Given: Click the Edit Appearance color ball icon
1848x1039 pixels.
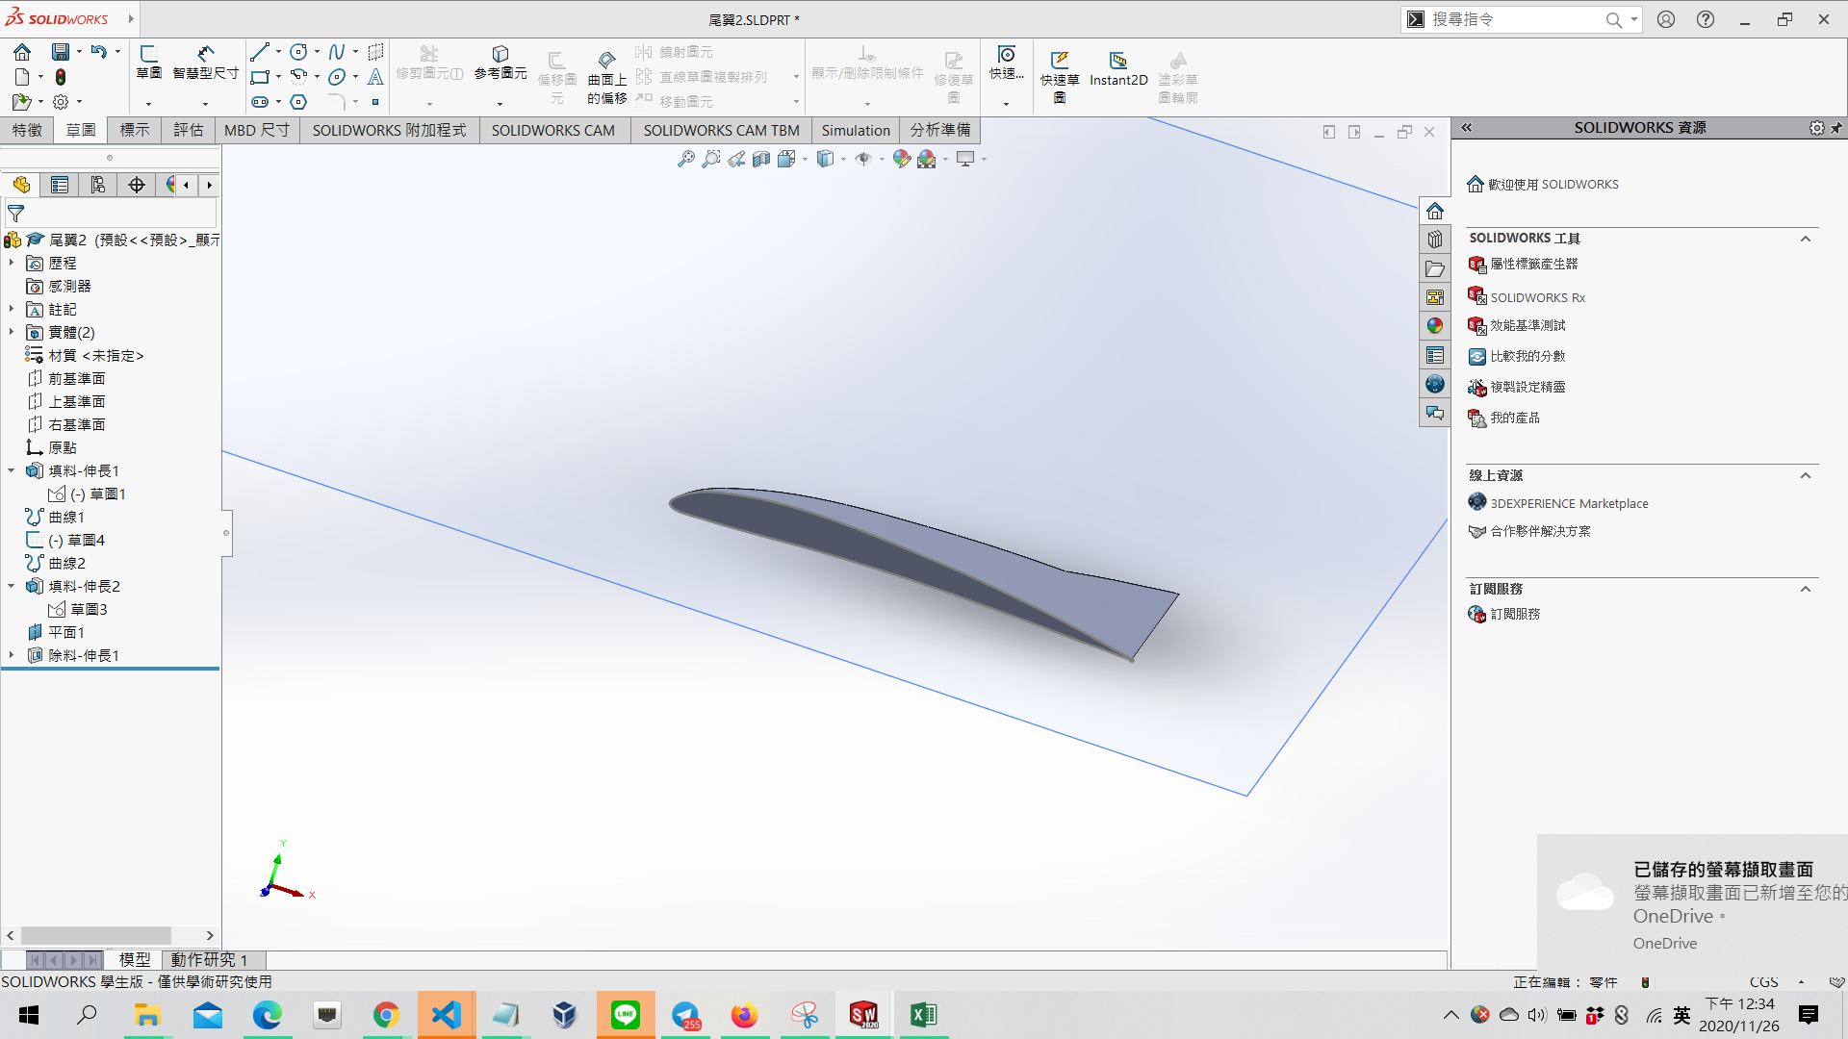Looking at the screenshot, I should (x=901, y=159).
